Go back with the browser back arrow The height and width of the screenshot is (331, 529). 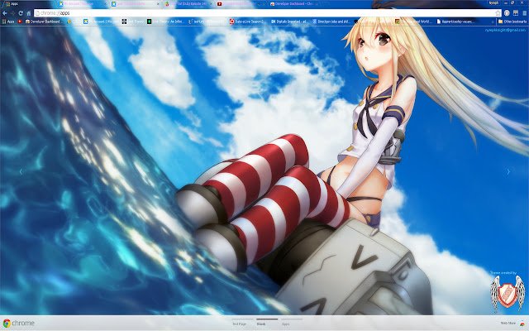[x=5, y=13]
